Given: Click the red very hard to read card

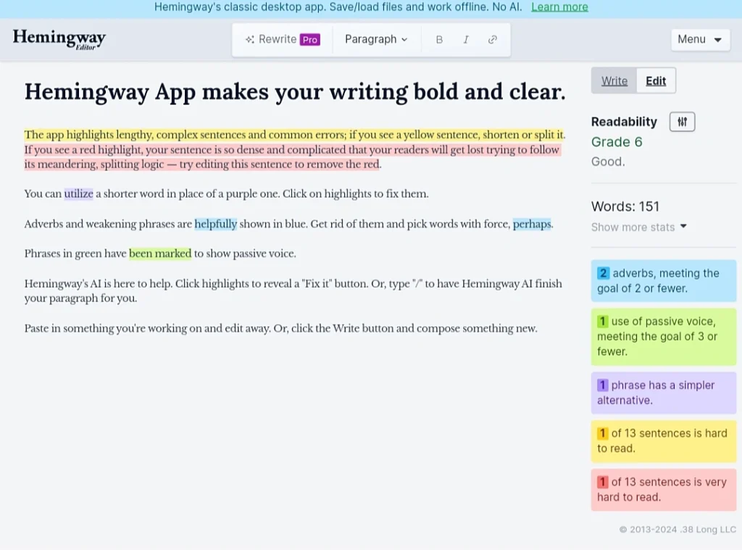Looking at the screenshot, I should [x=664, y=489].
